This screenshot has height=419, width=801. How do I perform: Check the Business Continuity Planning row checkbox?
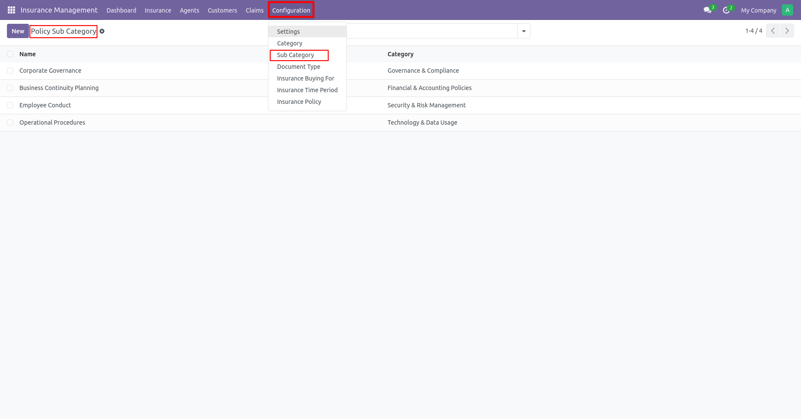click(10, 88)
